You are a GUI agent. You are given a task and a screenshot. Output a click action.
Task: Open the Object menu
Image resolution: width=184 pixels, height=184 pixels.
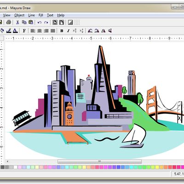pyautogui.click(x=19, y=15)
